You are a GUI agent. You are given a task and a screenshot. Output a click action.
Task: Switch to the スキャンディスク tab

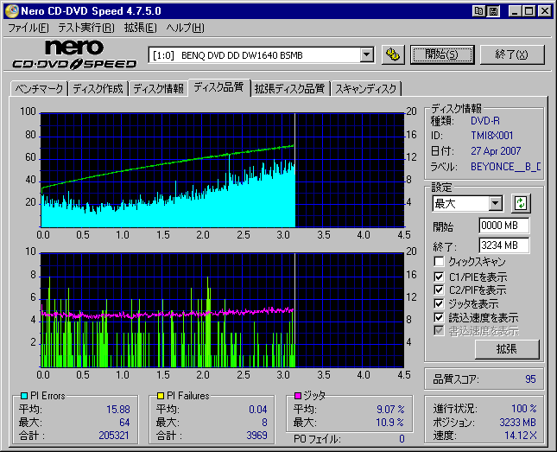pos(365,89)
